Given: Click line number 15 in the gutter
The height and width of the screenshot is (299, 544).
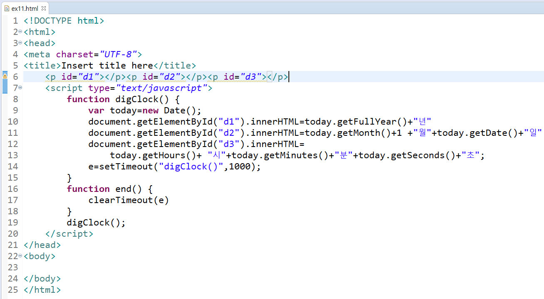Looking at the screenshot, I should [x=13, y=177].
